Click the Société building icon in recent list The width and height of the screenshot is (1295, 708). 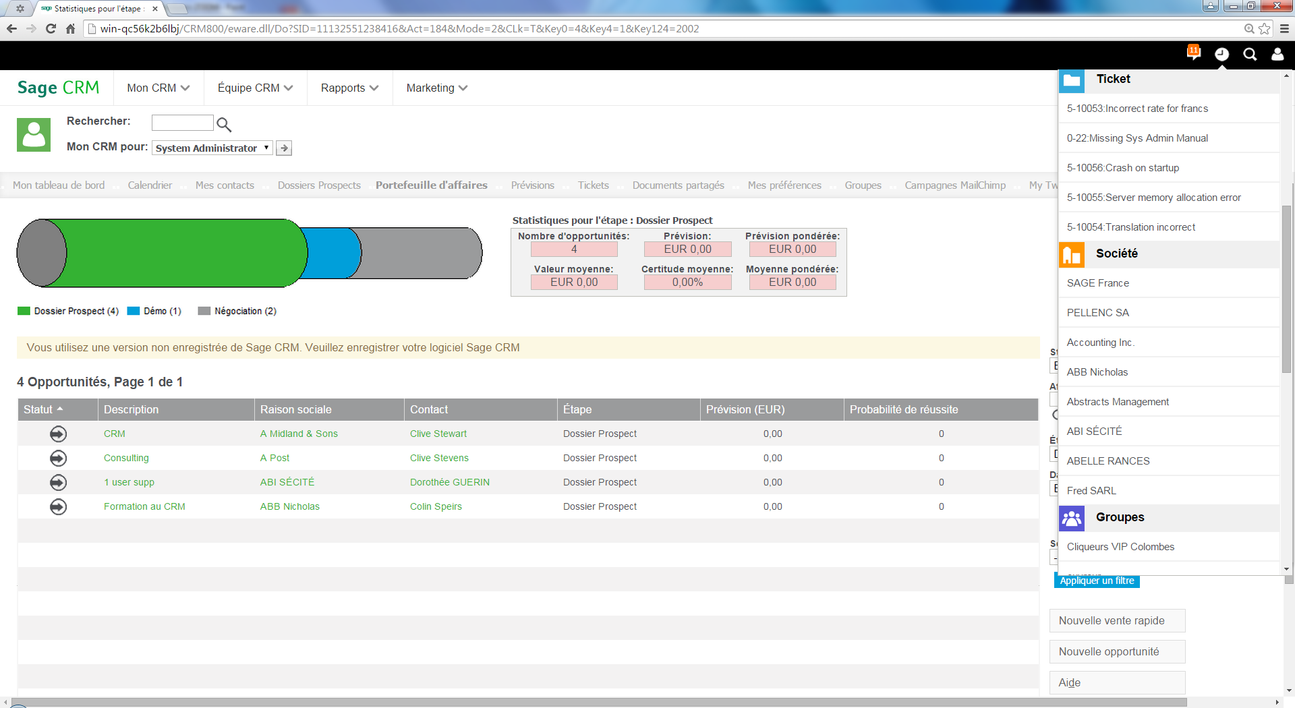1072,255
